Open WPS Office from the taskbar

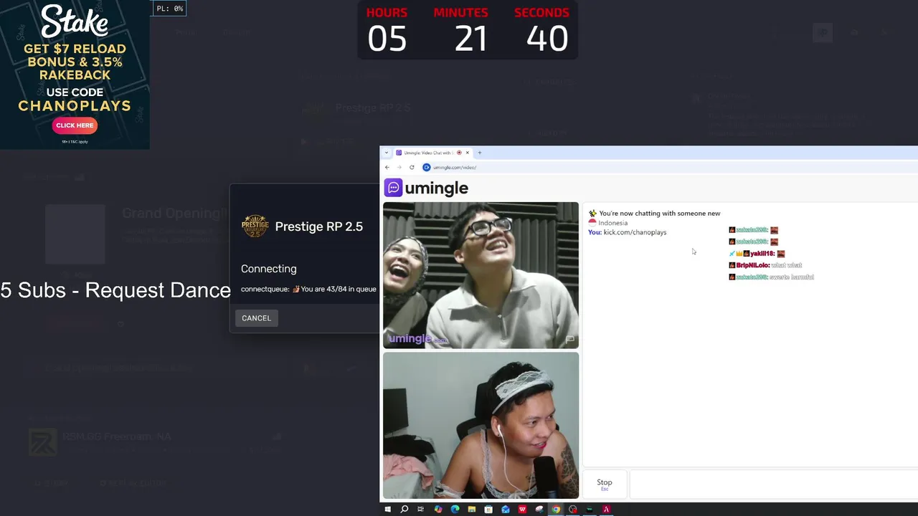(x=522, y=510)
